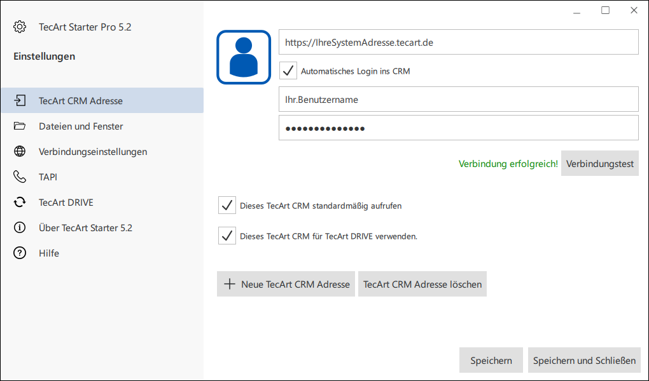649x381 pixels.
Task: Focus the system address URL field
Action: [x=459, y=42]
